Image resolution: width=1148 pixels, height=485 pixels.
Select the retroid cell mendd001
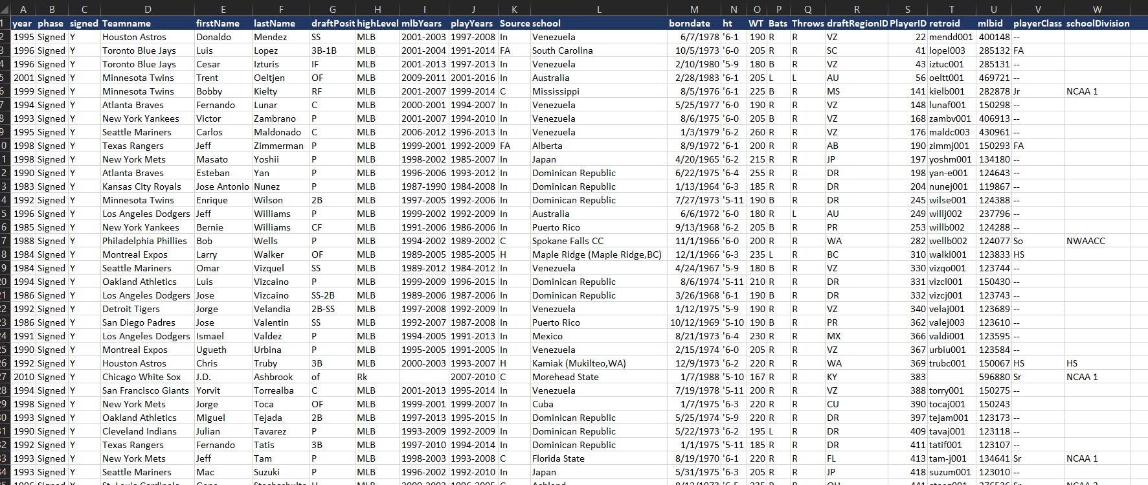(951, 37)
